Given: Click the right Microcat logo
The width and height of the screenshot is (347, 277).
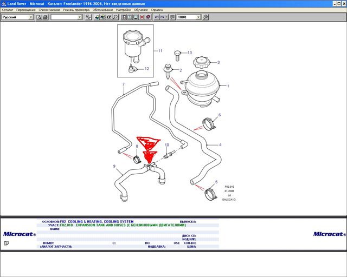Looking at the screenshot, I should (x=330, y=234).
